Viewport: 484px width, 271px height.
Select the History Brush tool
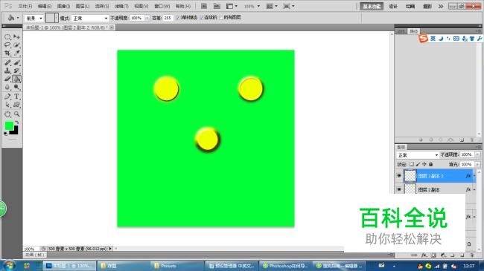tap(16, 71)
